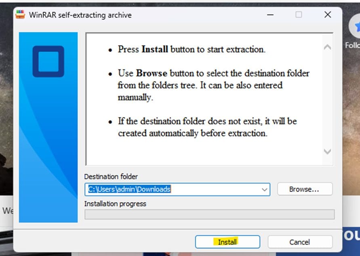Click the scroll up arrow in the instructions box

pos(327,47)
